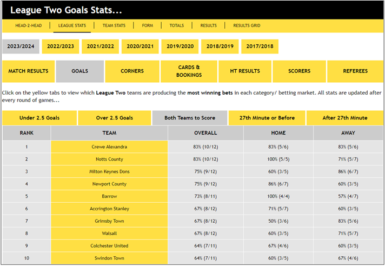Viewport: 385px width, 266px height.
Task: View the 2017/2018 season stats
Action: tap(260, 46)
